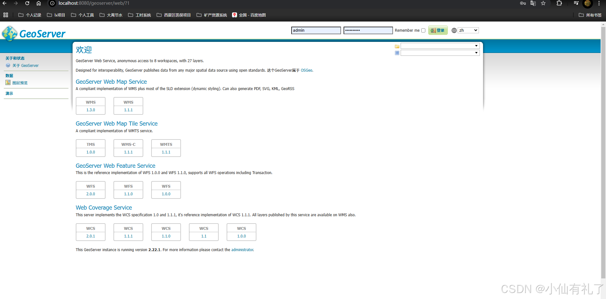Click the layer preview map icon
Viewport: 606px width, 299px height.
[8, 82]
